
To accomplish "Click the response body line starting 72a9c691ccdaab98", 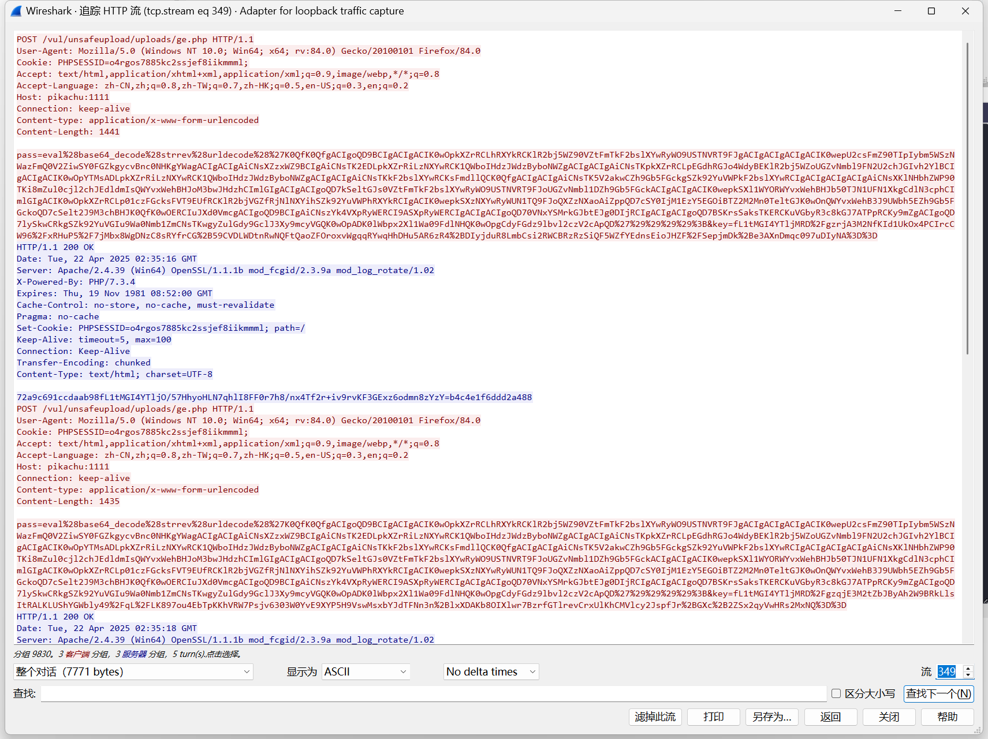I will click(274, 397).
